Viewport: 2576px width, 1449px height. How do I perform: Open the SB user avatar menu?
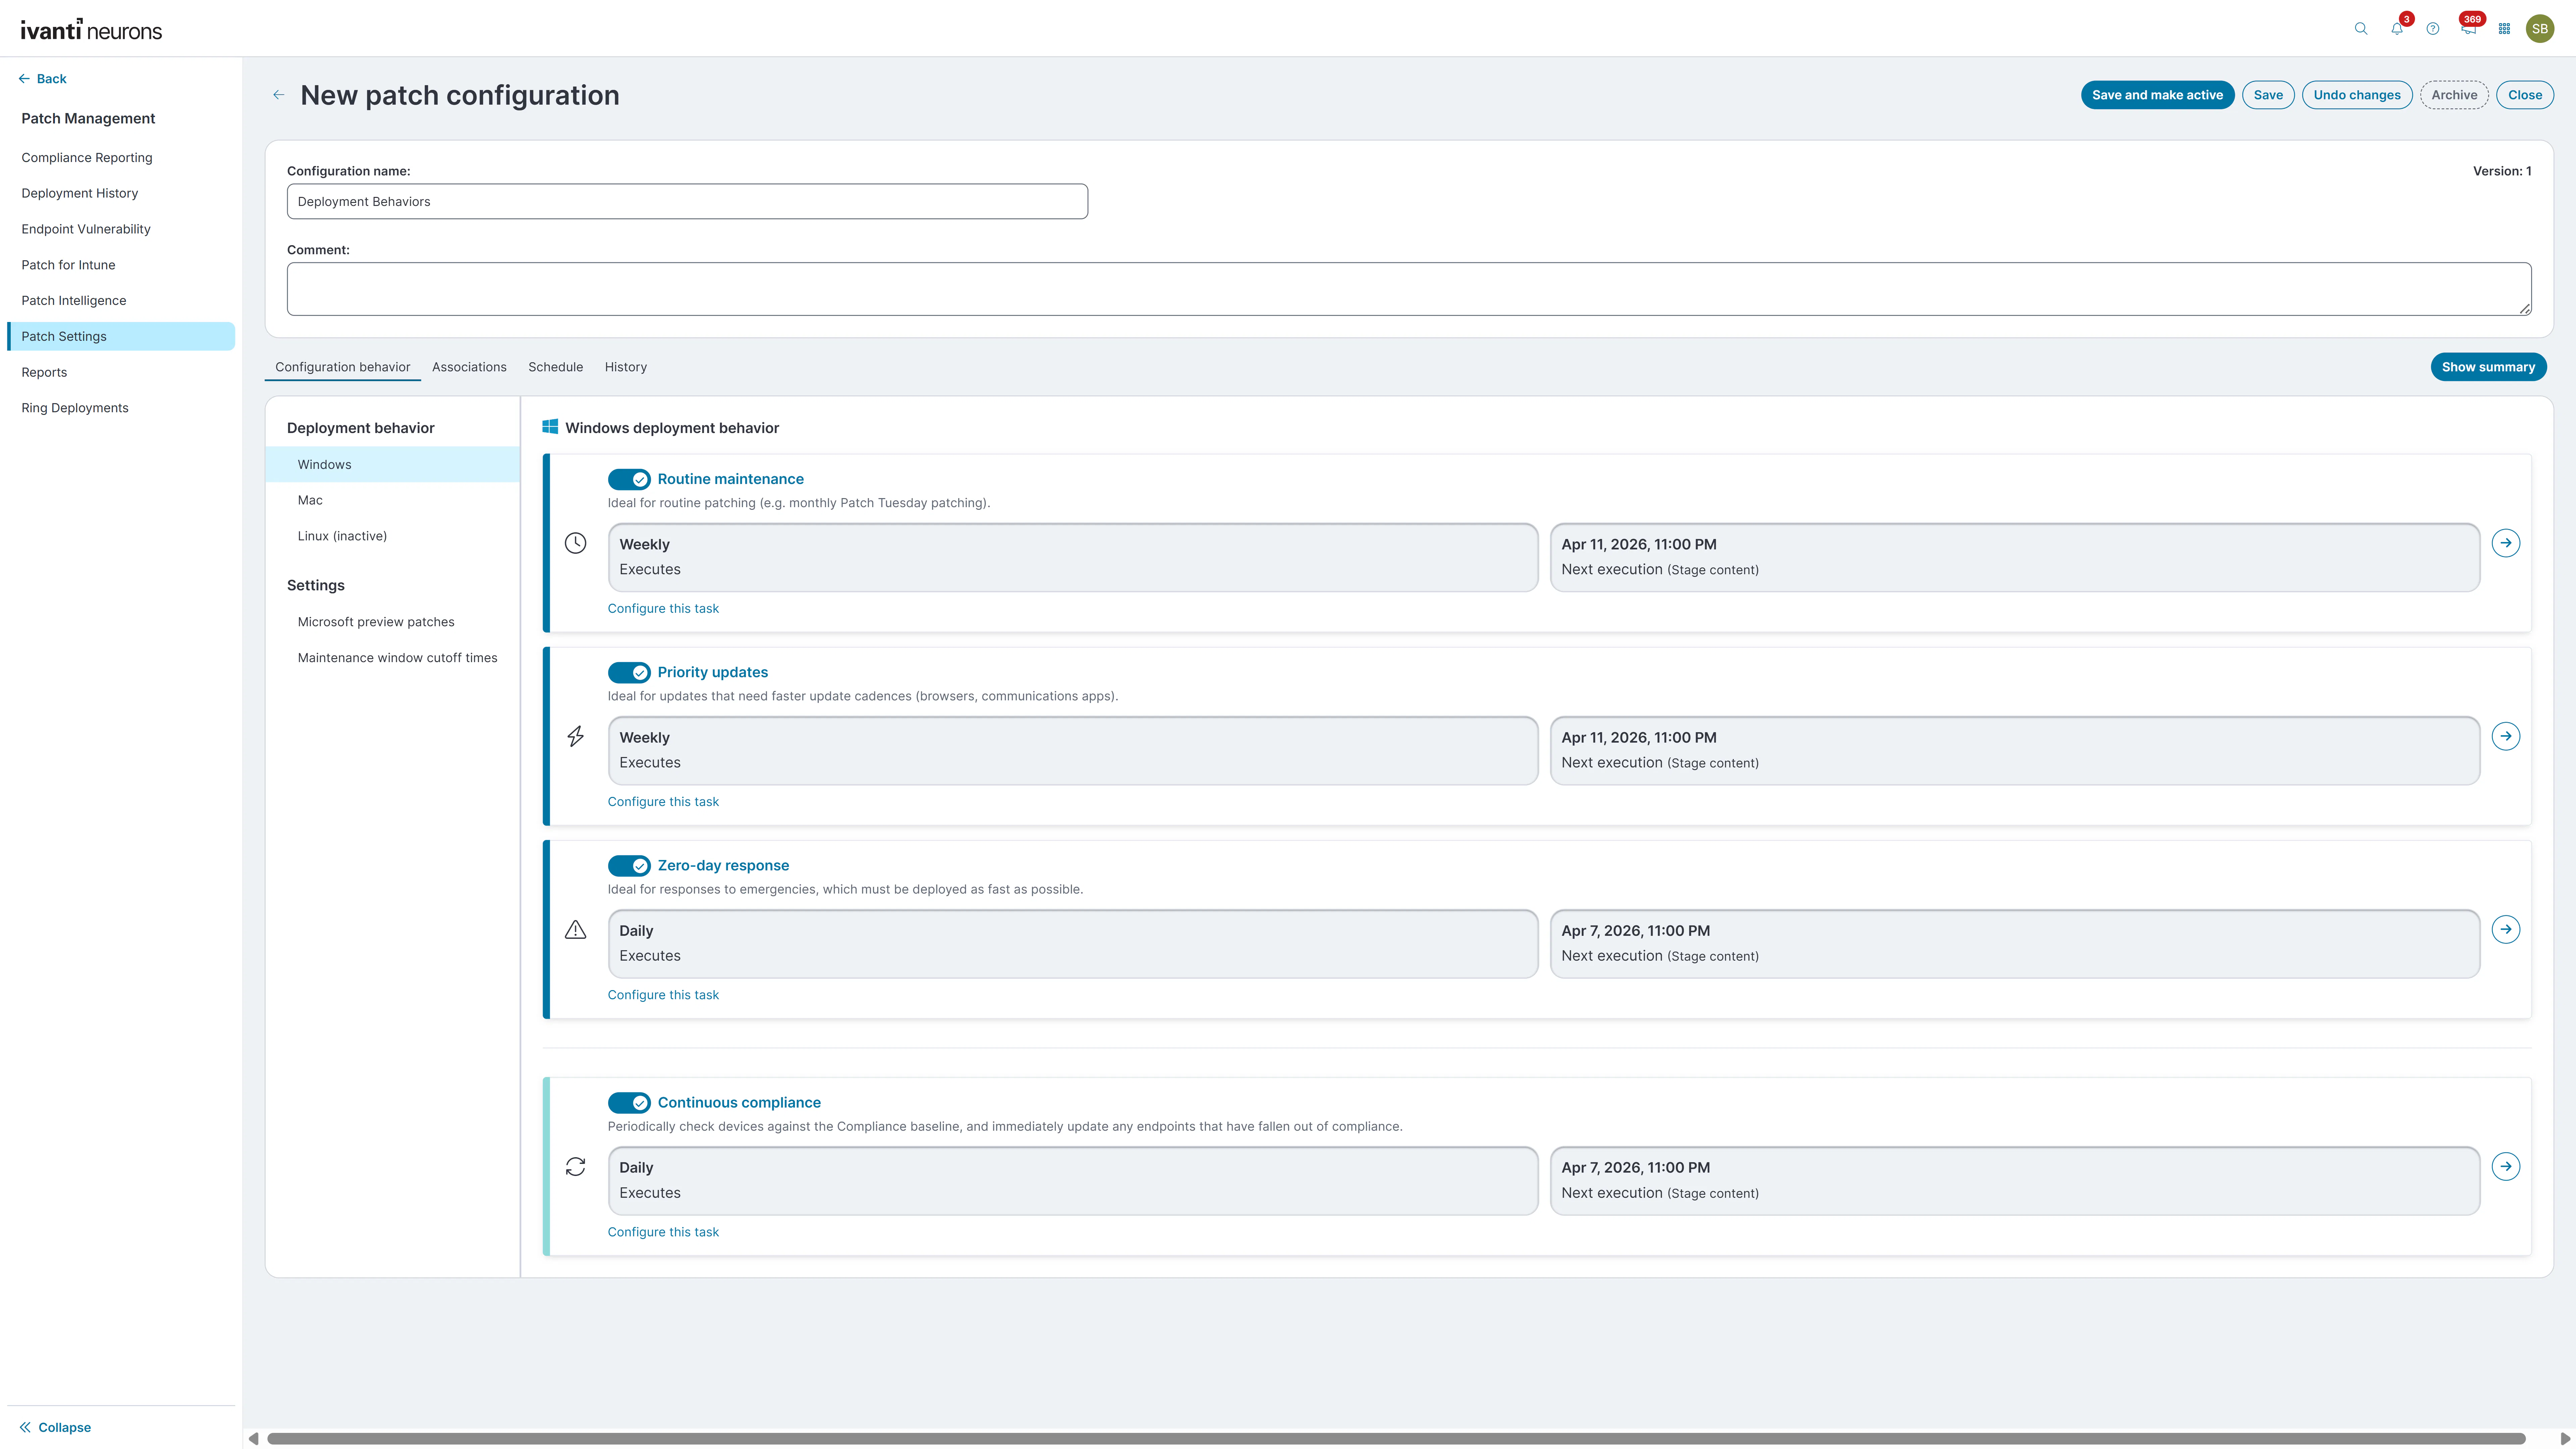[2540, 29]
